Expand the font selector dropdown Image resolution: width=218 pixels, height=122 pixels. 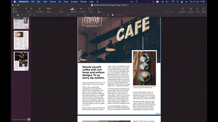tap(56, 15)
